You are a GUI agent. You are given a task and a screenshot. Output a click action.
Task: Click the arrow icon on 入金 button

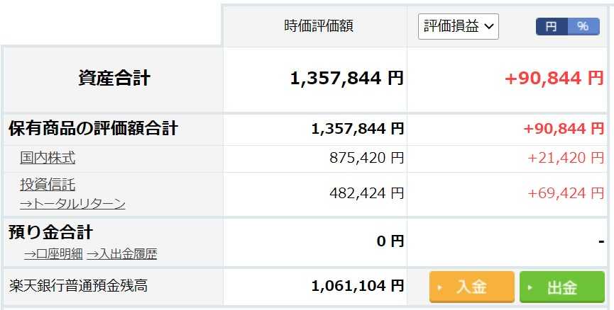coord(440,288)
